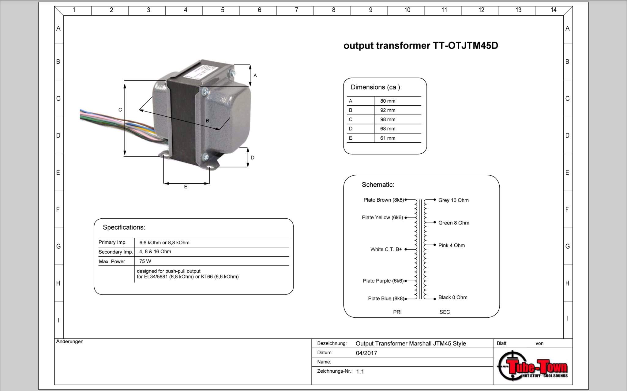Click the dimension arrow labeled A
The image size is (627, 391).
point(250,75)
